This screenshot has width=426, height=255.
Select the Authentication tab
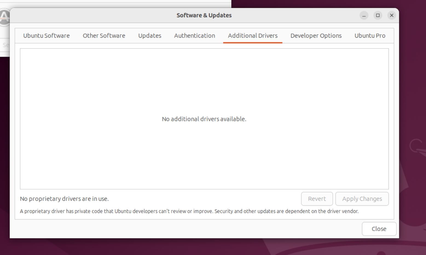pos(195,36)
